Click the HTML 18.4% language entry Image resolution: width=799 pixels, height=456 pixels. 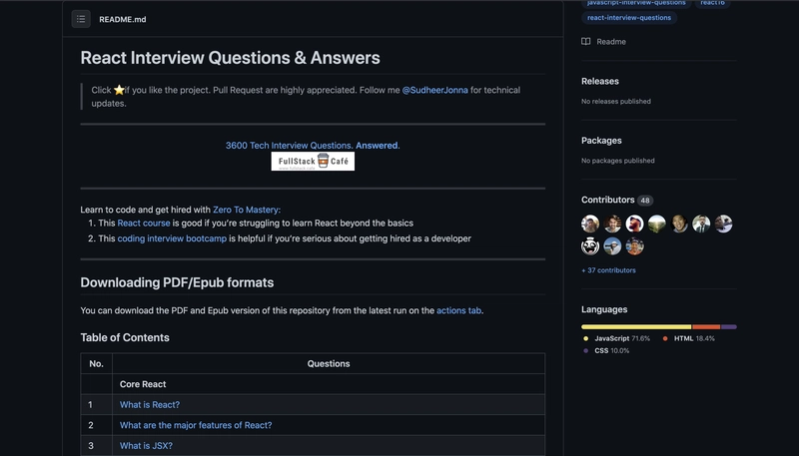[688, 338]
